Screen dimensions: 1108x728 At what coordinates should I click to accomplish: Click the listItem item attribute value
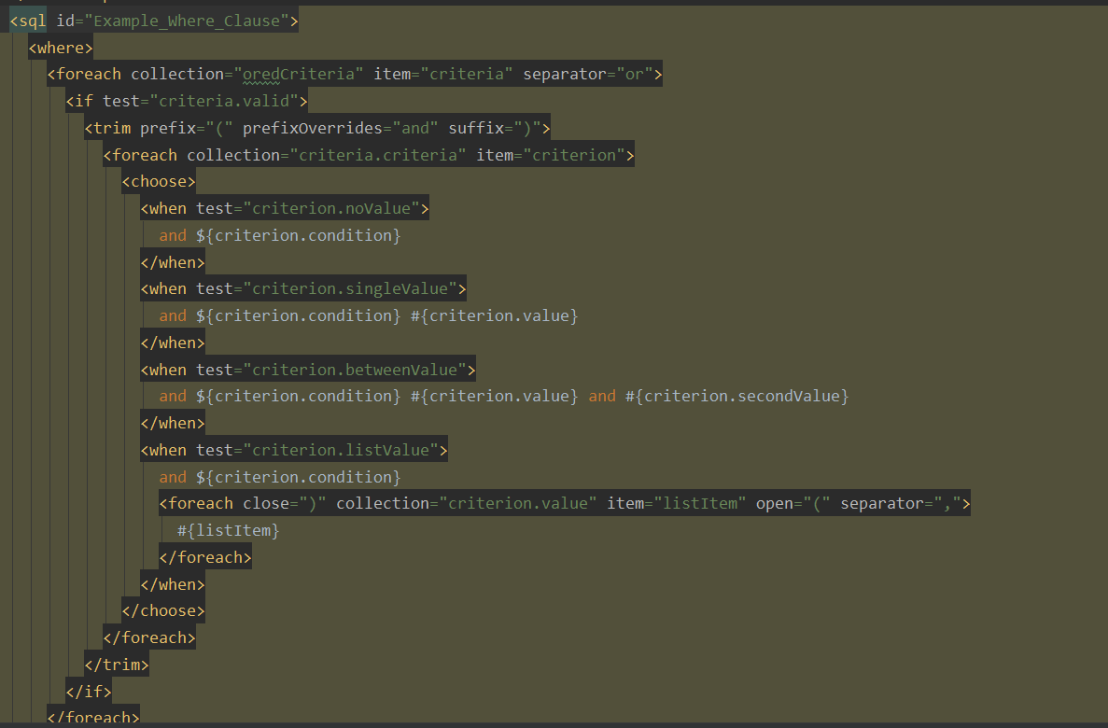click(x=701, y=502)
